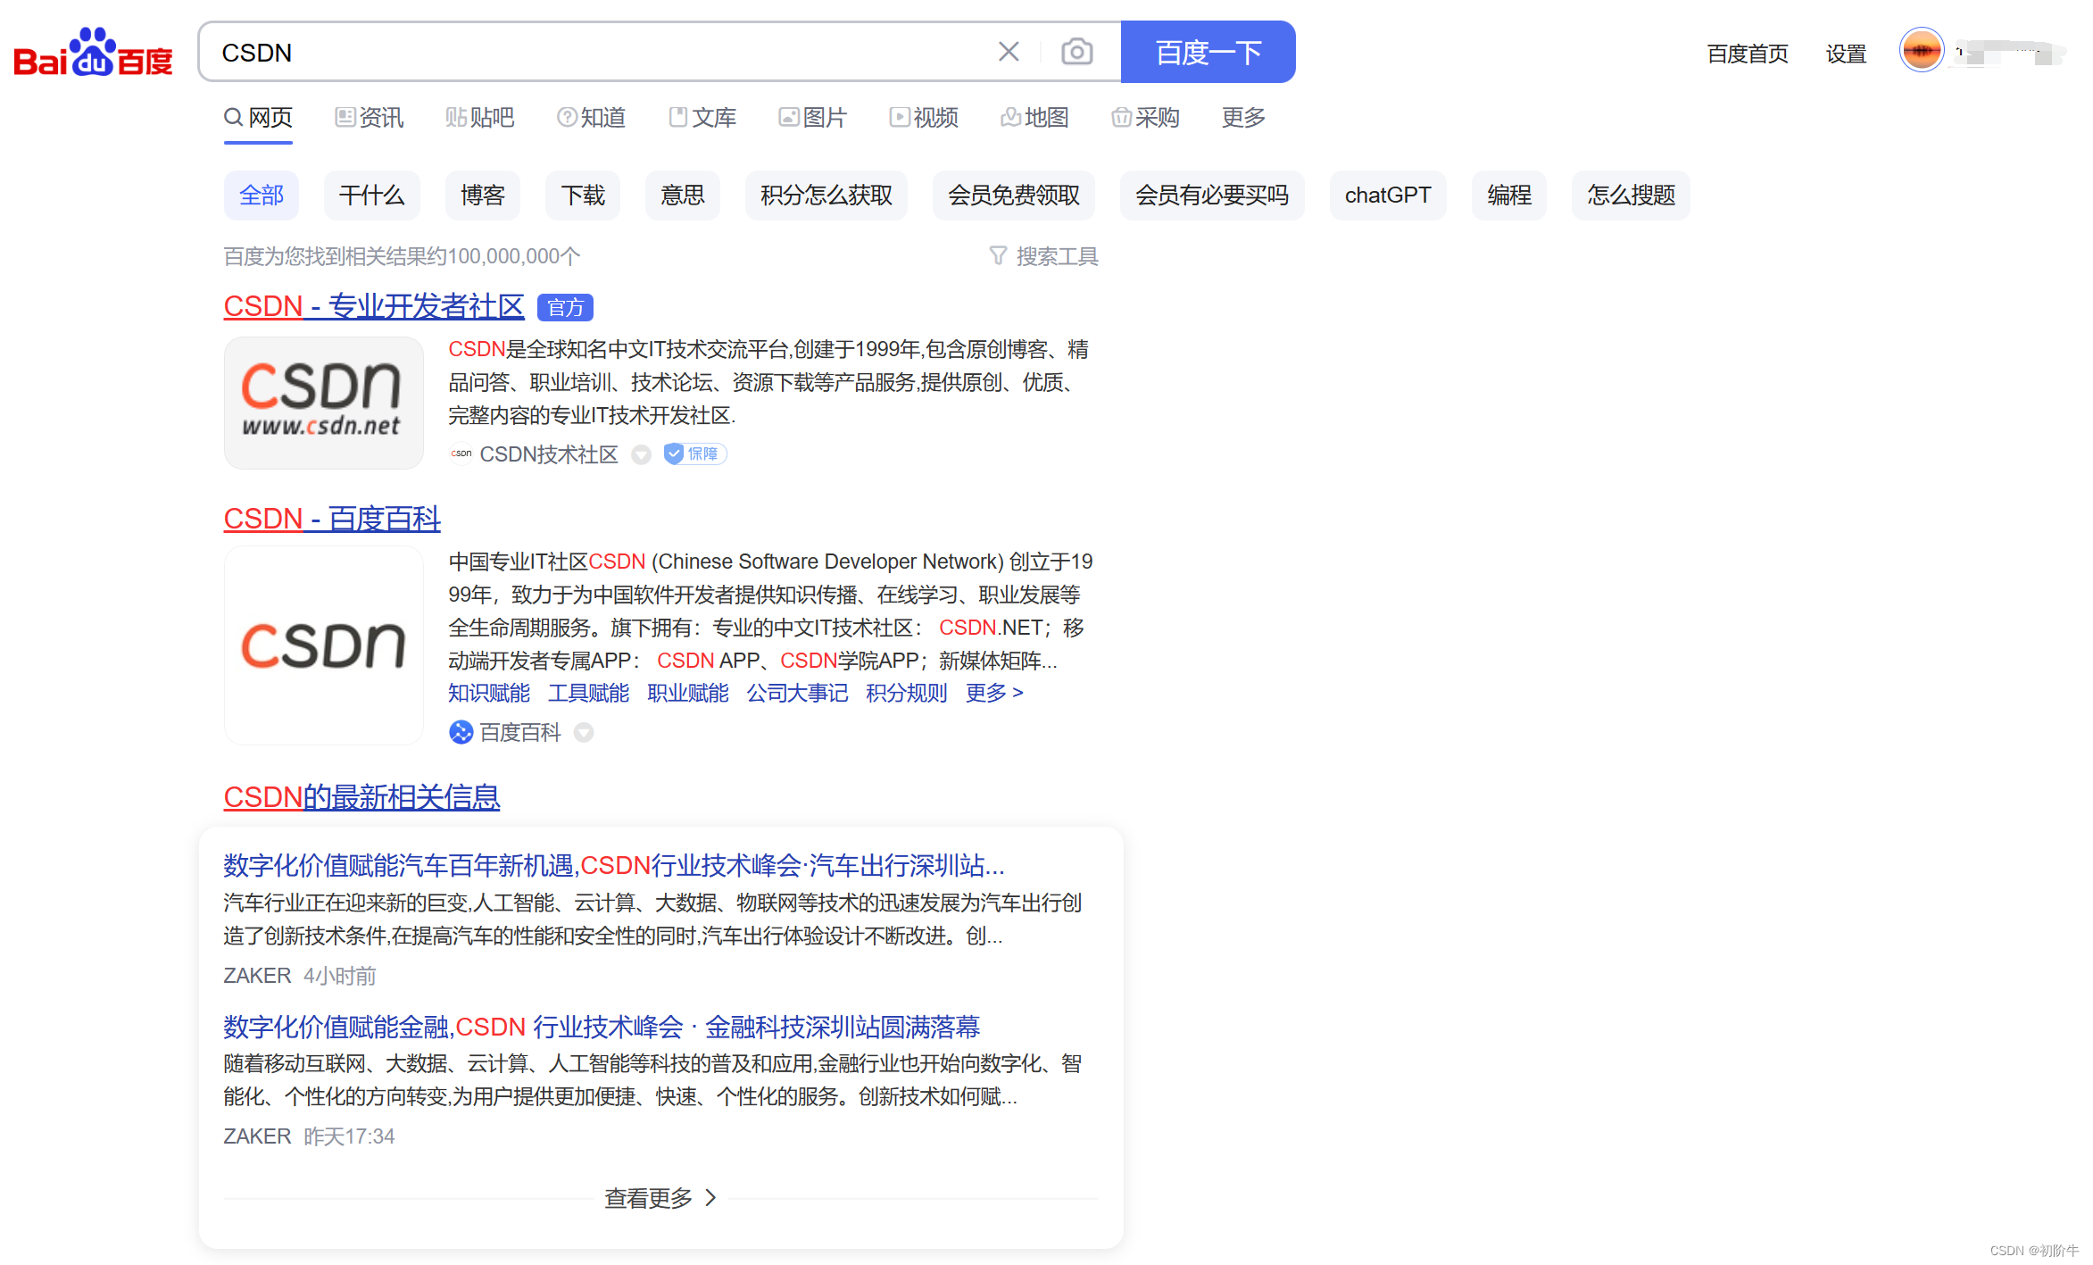Click the 百度百科 paw source icon
The image size is (2093, 1265).
pyautogui.click(x=461, y=733)
